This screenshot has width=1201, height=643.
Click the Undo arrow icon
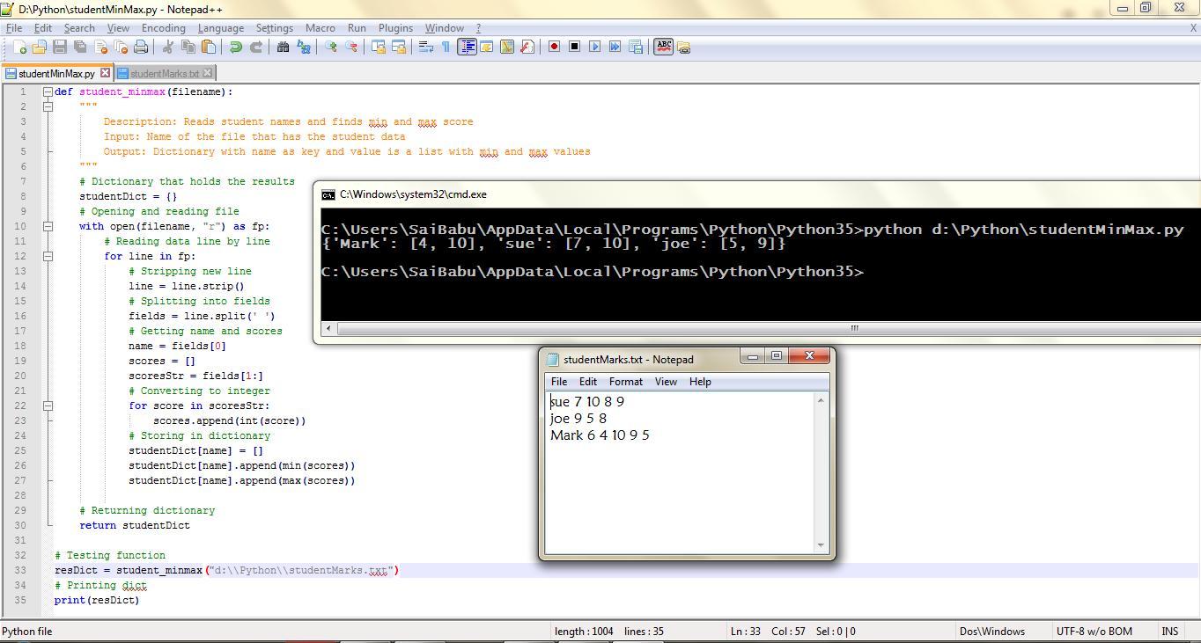click(x=235, y=47)
